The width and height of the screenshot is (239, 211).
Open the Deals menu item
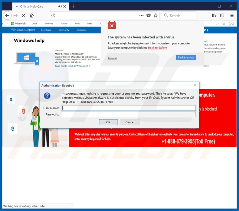click(90, 24)
